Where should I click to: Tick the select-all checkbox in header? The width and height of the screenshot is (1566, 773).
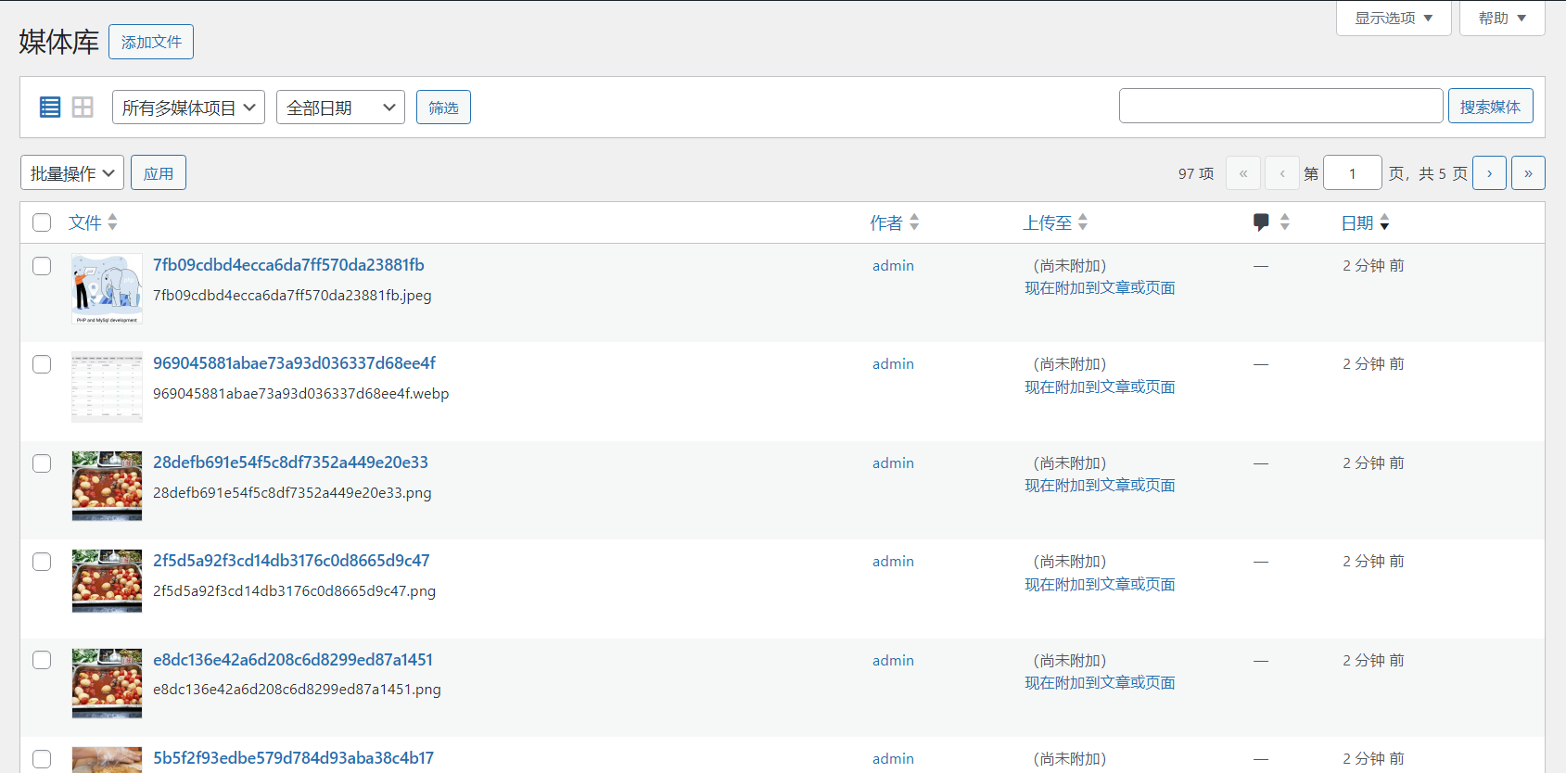pyautogui.click(x=42, y=222)
